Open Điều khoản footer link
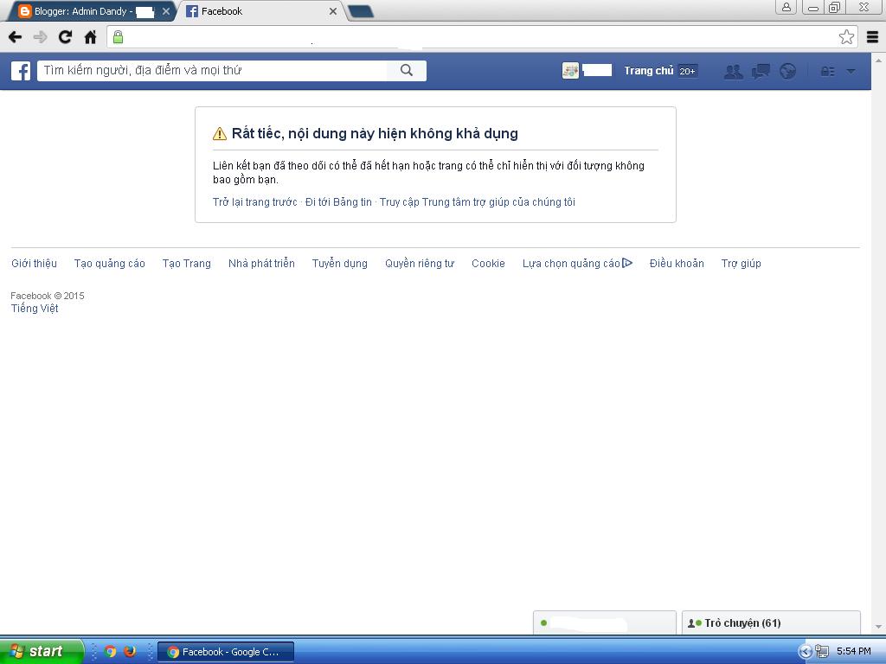The image size is (886, 664). [x=677, y=264]
